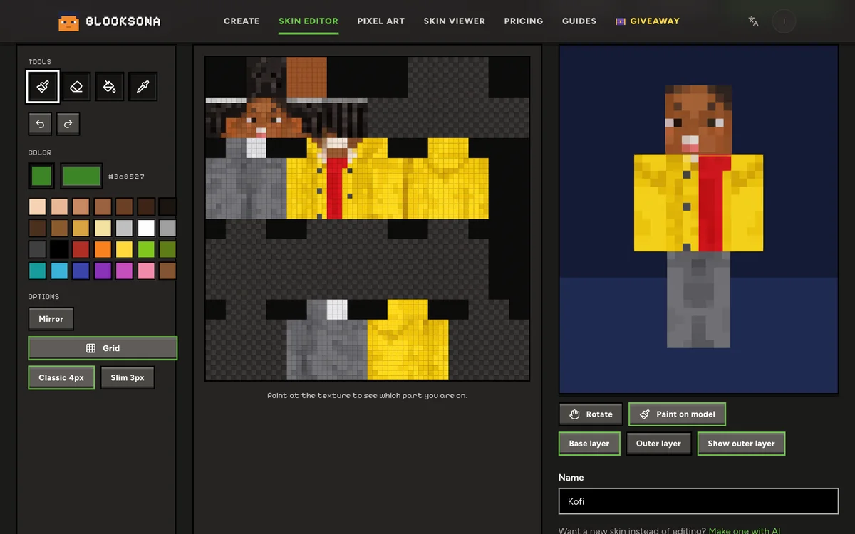Pick the pale cream yellow swatch
The image size is (855, 534).
tap(103, 228)
